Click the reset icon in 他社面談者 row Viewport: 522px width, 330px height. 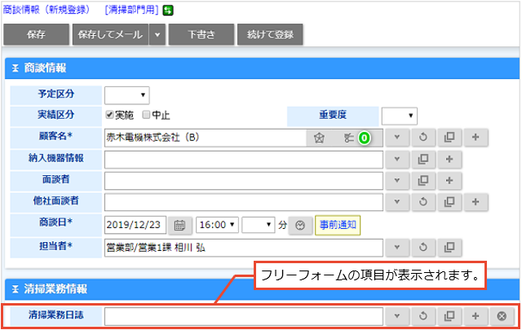[x=423, y=201]
